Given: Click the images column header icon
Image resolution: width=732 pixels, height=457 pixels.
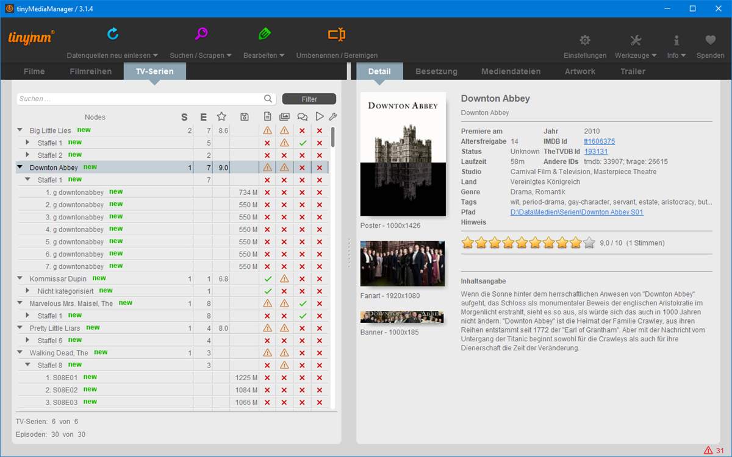Looking at the screenshot, I should 284,117.
